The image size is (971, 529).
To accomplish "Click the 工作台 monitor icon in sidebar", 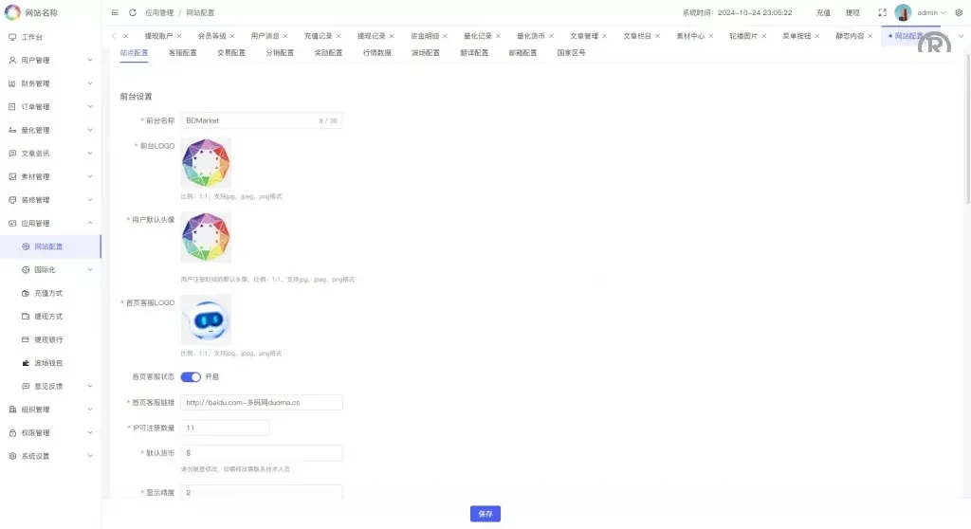I will point(12,37).
